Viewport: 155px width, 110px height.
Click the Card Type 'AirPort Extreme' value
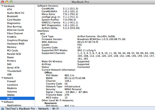[x=96, y=36]
